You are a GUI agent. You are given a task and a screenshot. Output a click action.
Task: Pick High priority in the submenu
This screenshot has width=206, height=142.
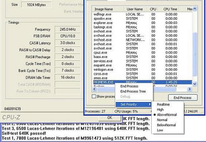(160, 110)
